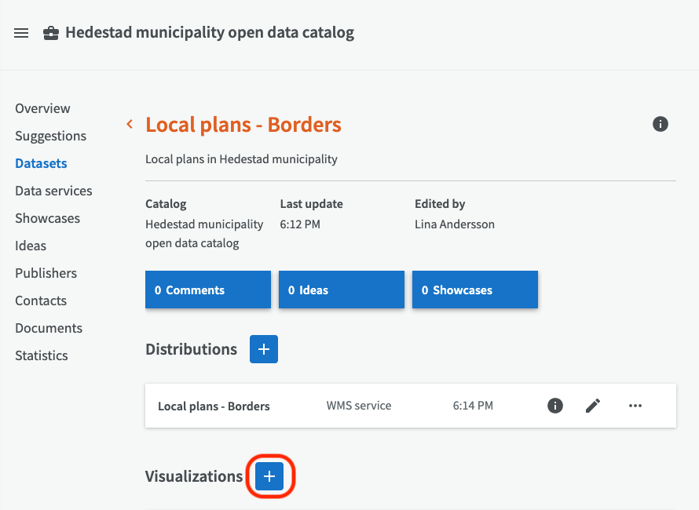Select Datasets in the sidebar
699x510 pixels.
pyautogui.click(x=41, y=163)
